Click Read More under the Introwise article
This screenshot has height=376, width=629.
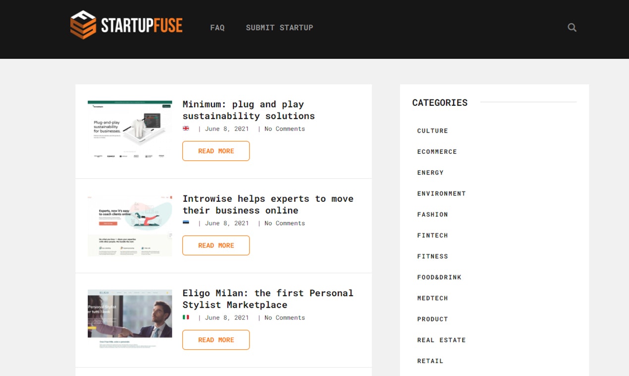pos(215,245)
